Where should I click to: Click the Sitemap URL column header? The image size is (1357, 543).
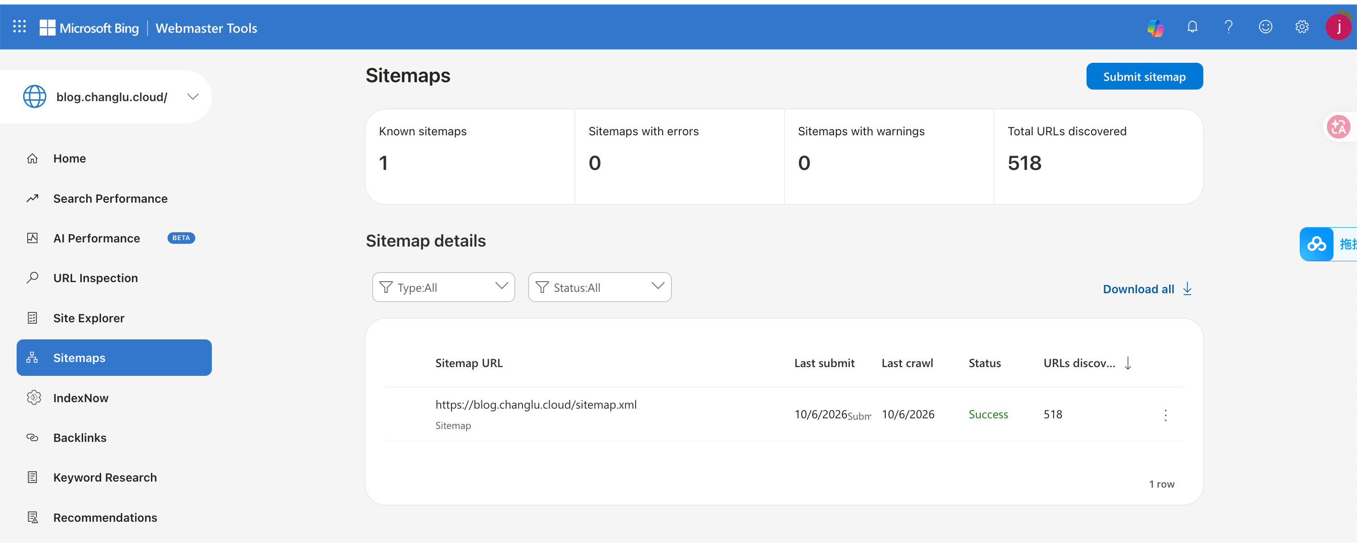(469, 363)
